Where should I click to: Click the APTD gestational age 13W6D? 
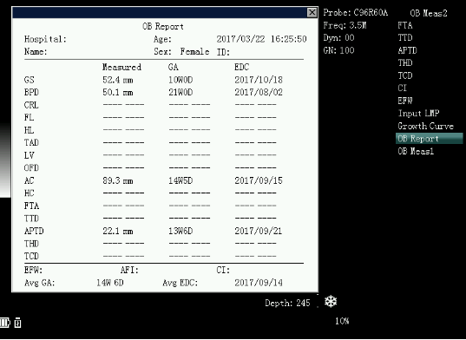180,231
